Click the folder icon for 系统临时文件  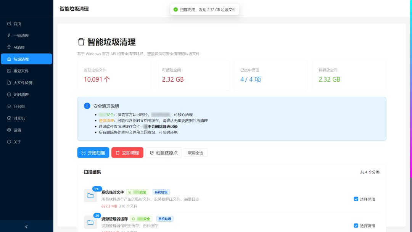point(90,196)
